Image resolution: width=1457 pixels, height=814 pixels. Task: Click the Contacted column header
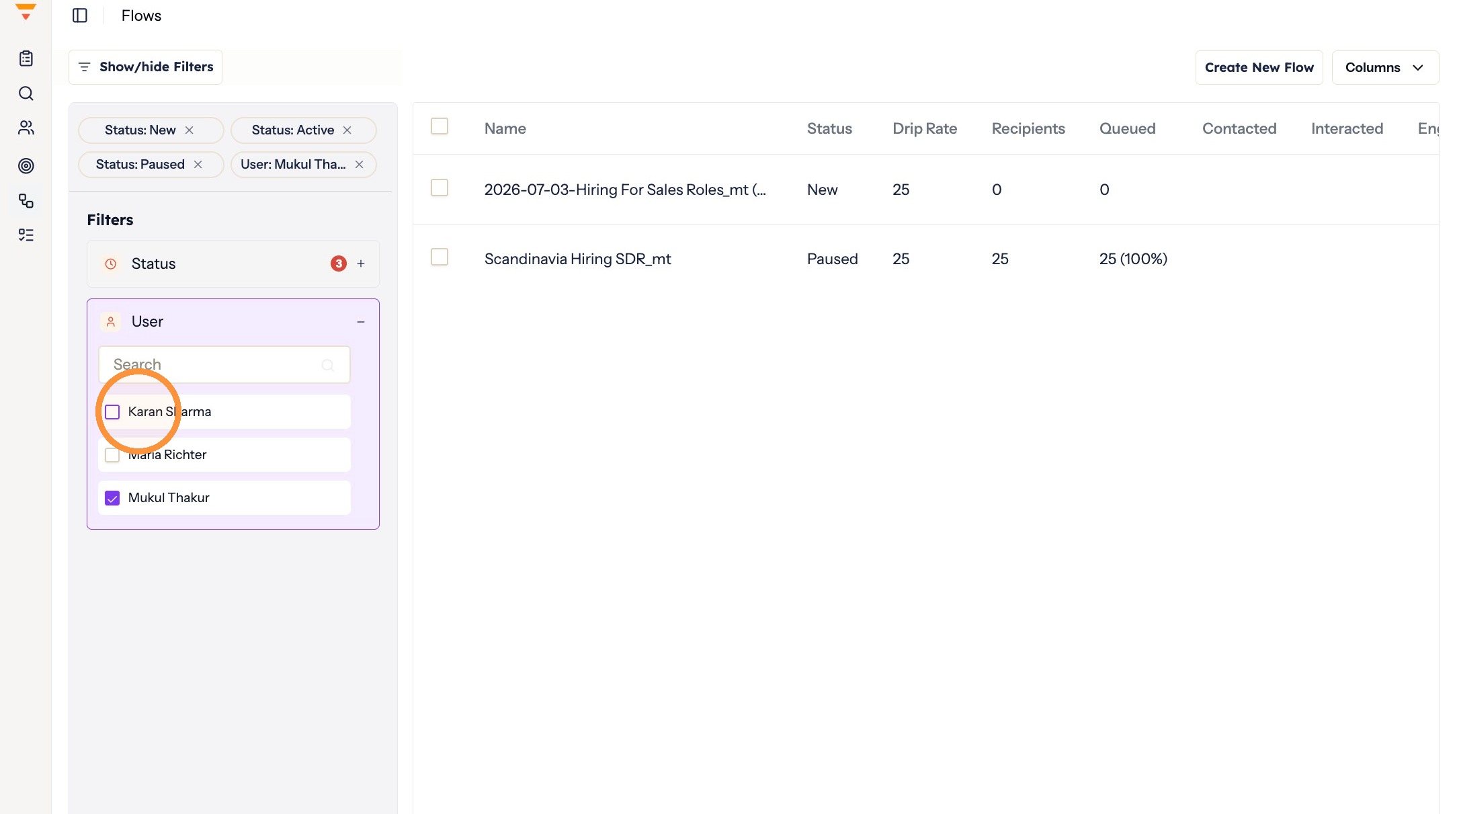point(1239,128)
